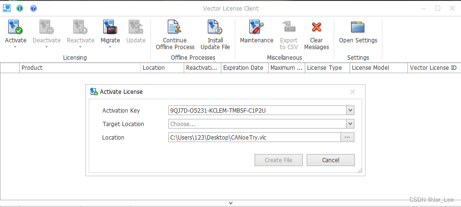Viewport: 461px width, 207px height.
Task: Click the Create File button
Action: (x=278, y=160)
